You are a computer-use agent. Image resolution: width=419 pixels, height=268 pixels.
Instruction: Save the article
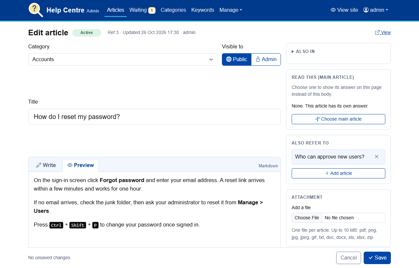pyautogui.click(x=377, y=258)
